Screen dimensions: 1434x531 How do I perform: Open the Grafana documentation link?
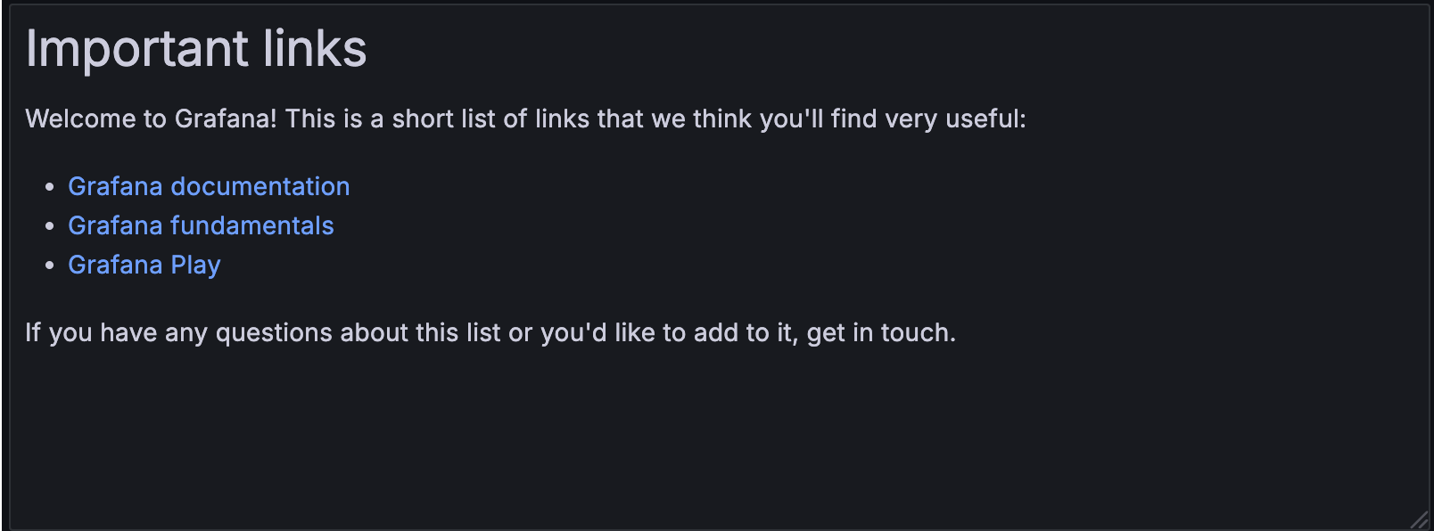tap(209, 187)
